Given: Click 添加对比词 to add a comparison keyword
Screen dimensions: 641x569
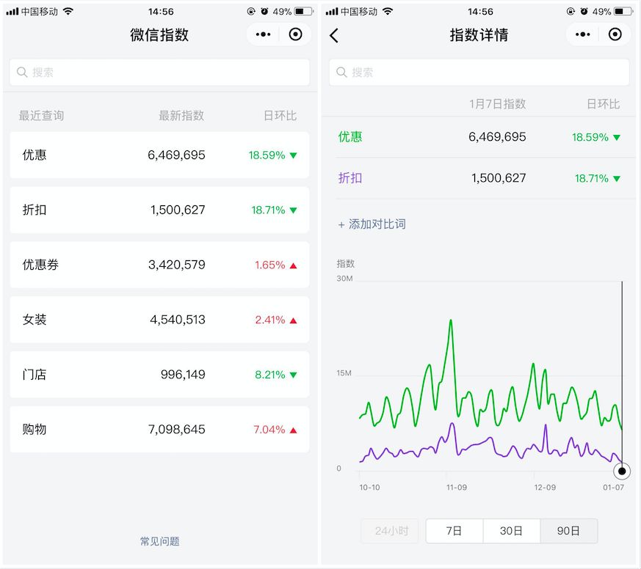Looking at the screenshot, I should [372, 224].
